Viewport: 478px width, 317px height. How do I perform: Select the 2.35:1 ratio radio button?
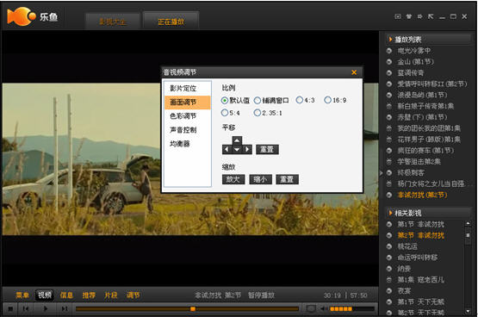click(x=268, y=113)
